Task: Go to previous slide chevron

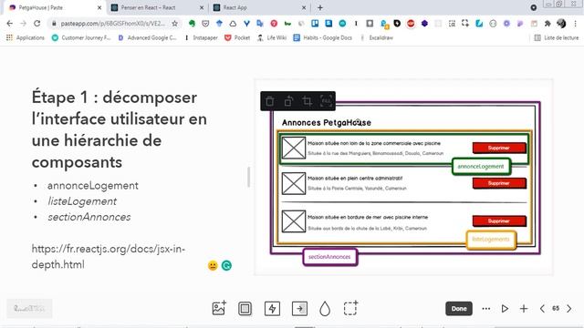Action: pos(542,309)
